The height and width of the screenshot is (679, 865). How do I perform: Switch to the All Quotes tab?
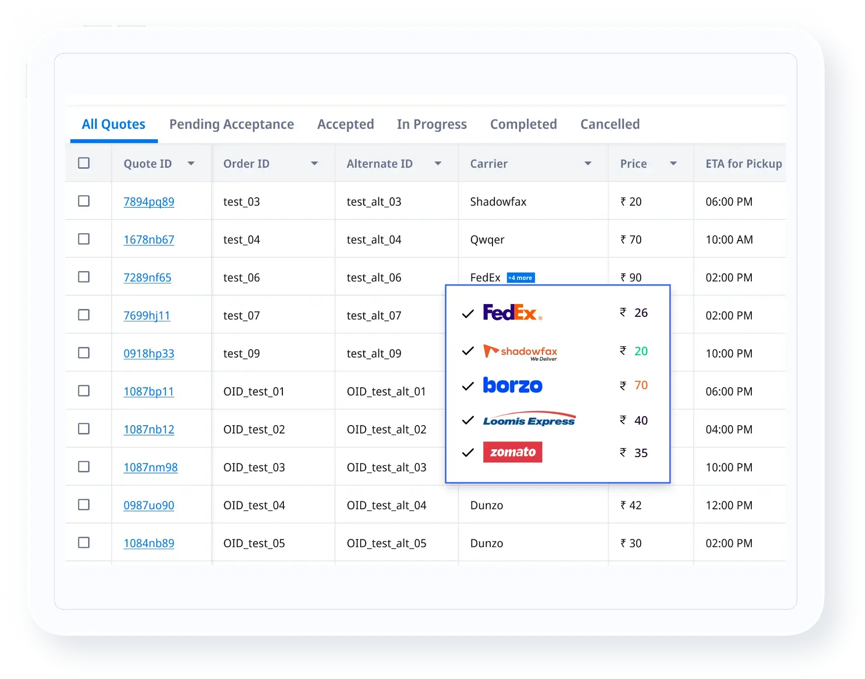[114, 124]
